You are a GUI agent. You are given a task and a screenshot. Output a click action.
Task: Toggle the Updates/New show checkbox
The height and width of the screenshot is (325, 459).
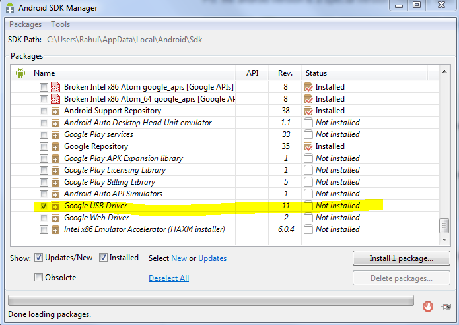coord(39,258)
